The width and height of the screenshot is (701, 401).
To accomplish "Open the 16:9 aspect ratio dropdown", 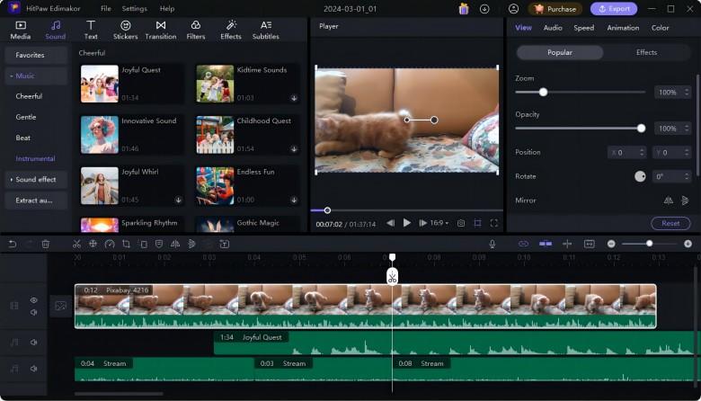I will tap(439, 223).
